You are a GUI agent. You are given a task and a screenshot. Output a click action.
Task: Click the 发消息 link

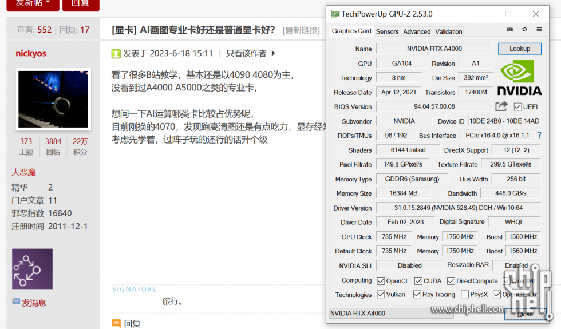pos(34,303)
